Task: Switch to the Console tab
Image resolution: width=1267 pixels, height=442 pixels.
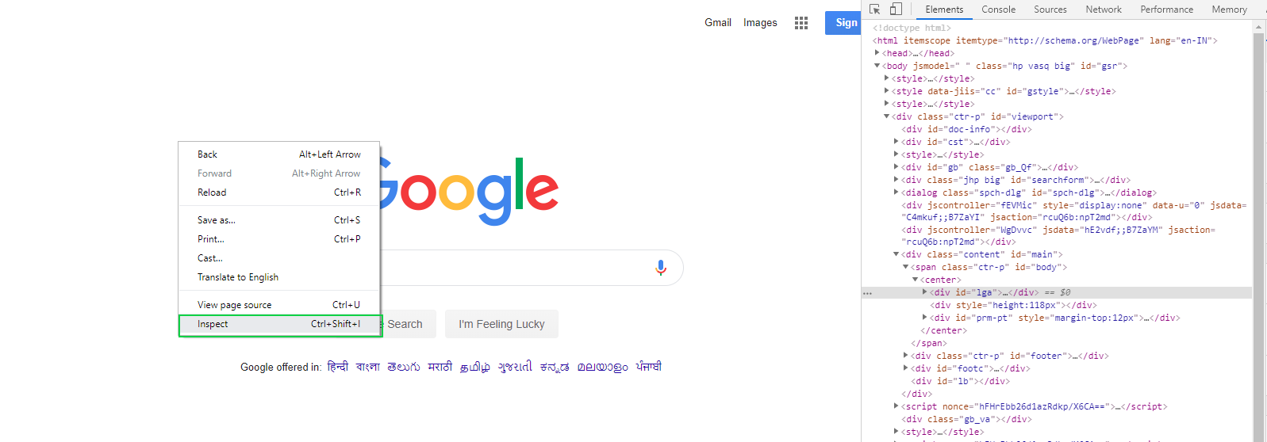Action: tap(998, 10)
